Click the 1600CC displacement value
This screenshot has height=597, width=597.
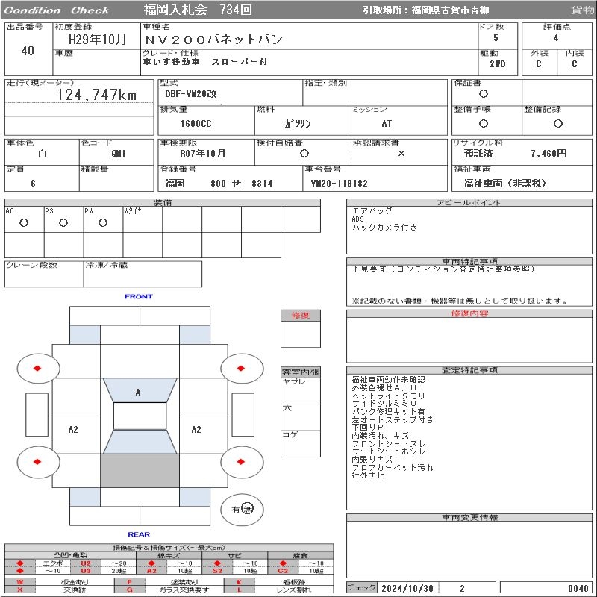pos(196,123)
